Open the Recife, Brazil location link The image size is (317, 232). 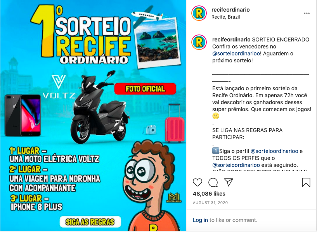225,17
